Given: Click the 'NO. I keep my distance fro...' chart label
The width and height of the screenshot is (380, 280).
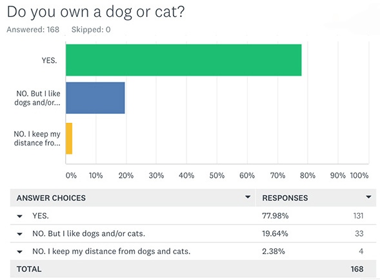Looking at the screenshot, I should 37,138.
